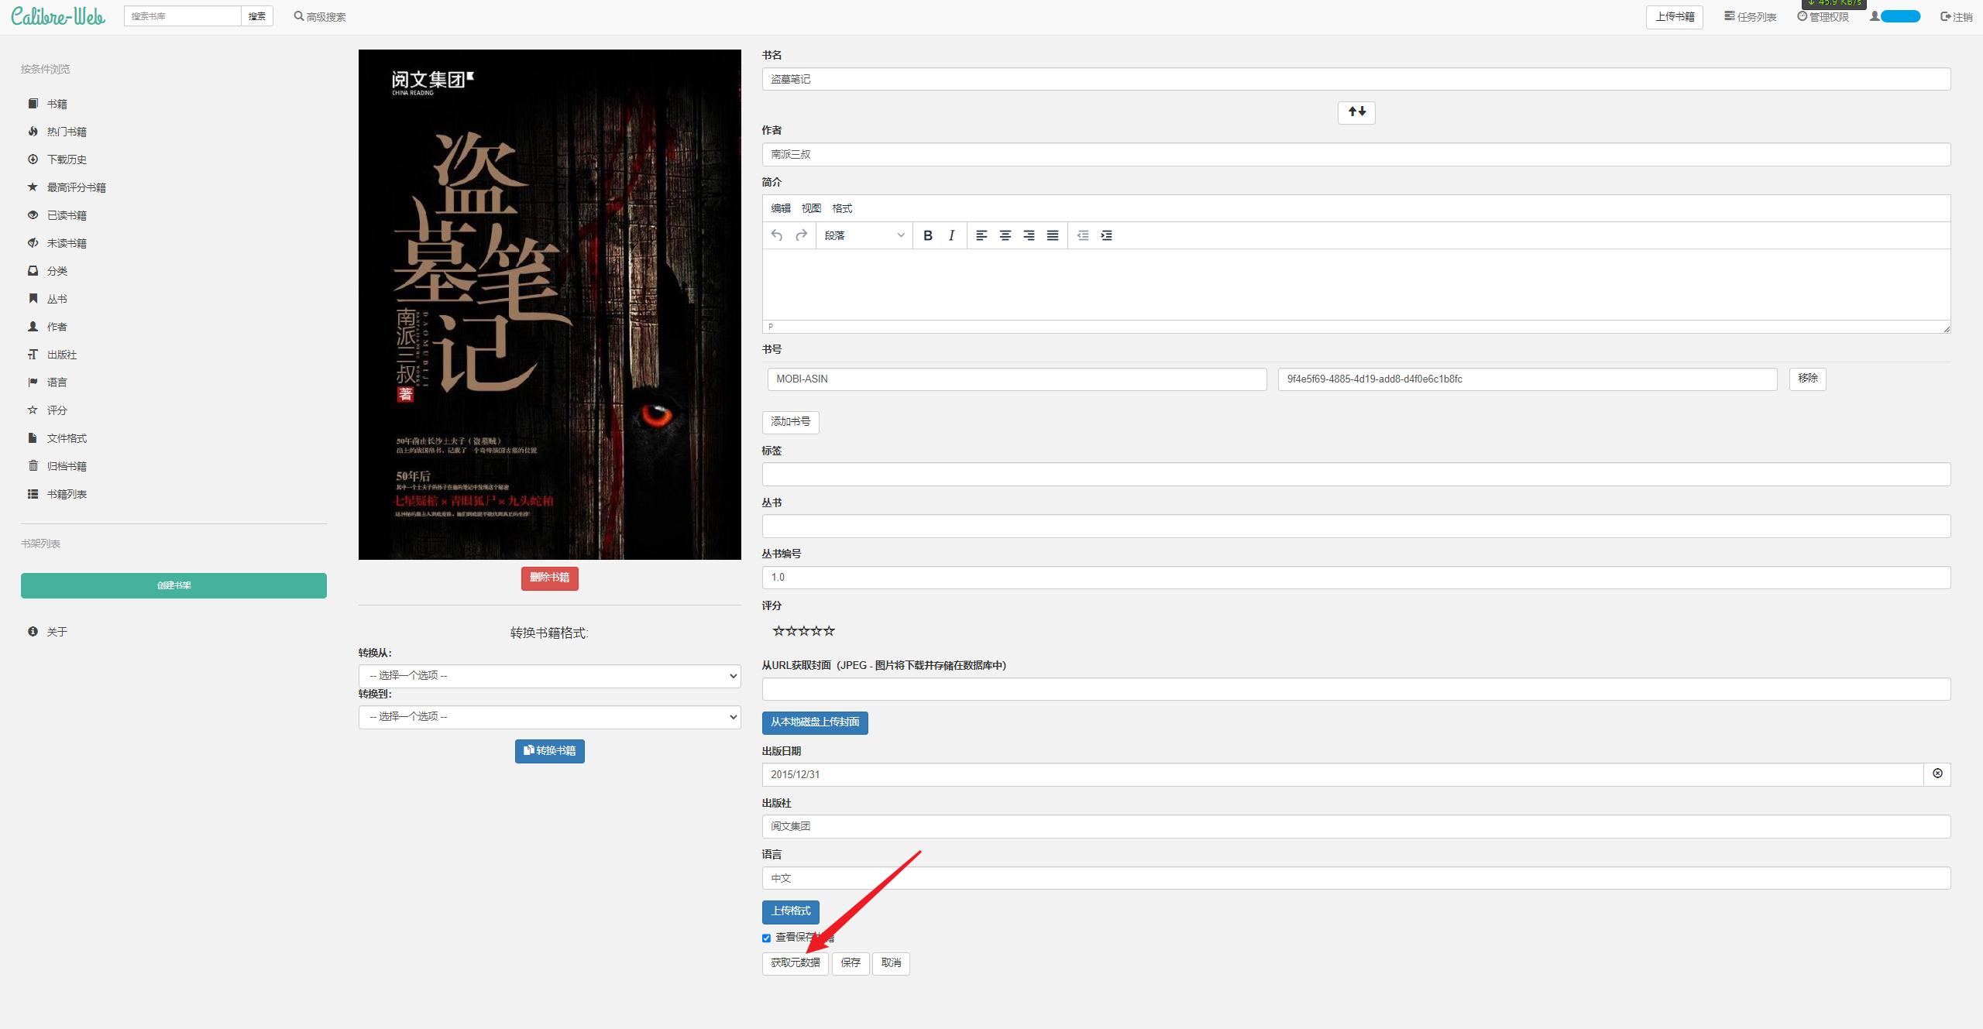Toggle view book after saving checkbox
1983x1029 pixels.
[766, 938]
